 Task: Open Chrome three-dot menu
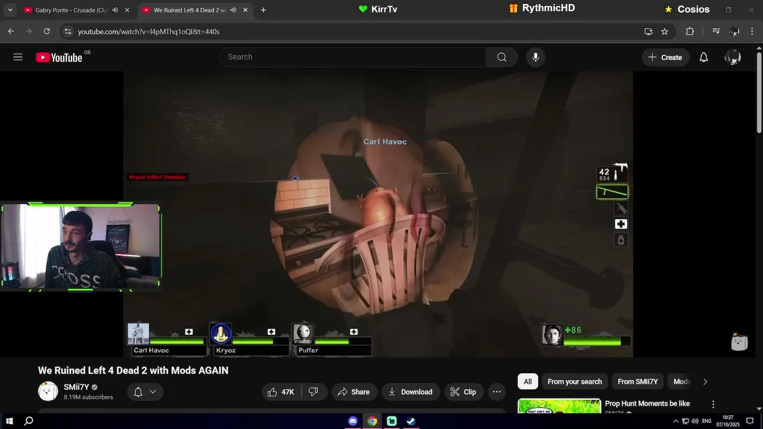point(752,32)
